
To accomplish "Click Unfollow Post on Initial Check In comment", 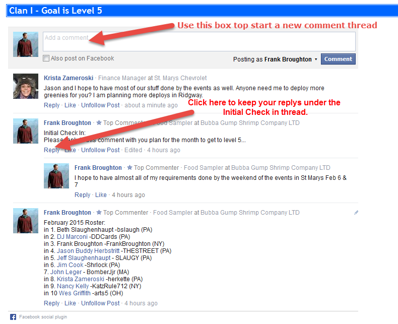I will (x=100, y=150).
